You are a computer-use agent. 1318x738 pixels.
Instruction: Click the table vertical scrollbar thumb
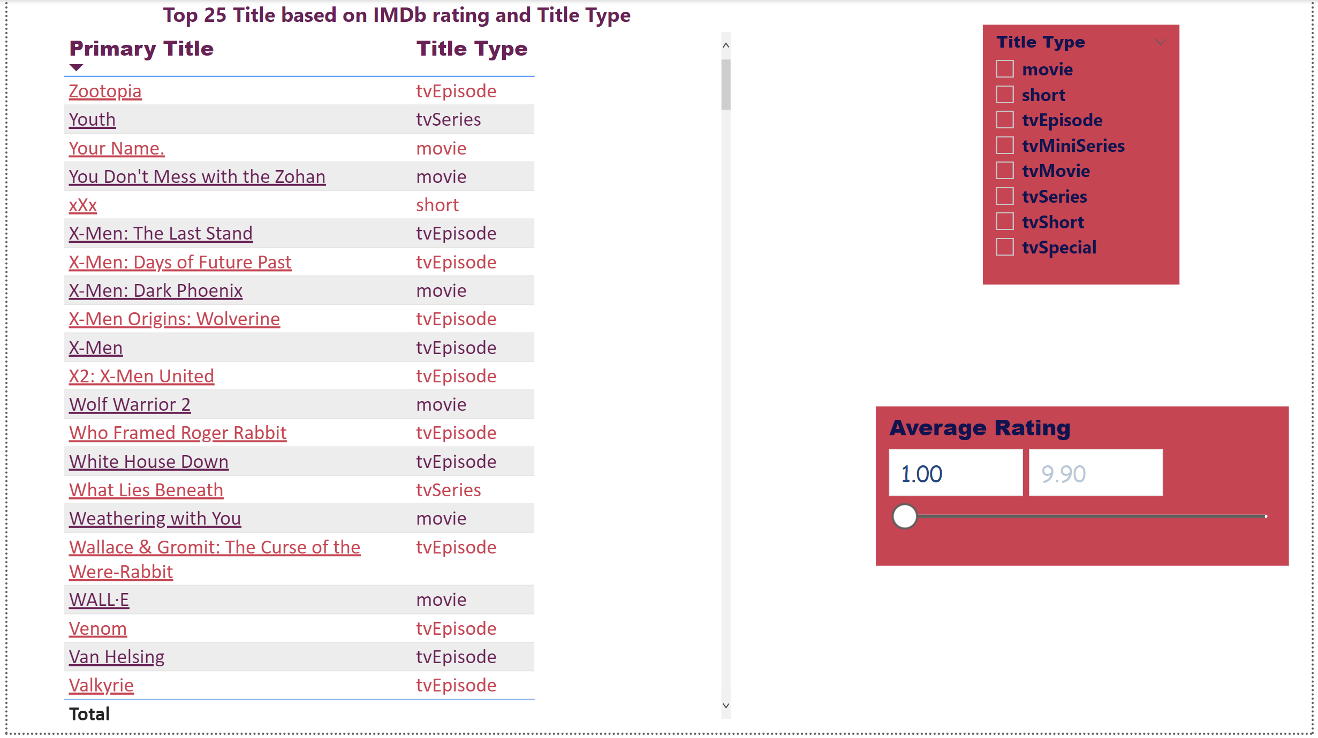click(725, 84)
